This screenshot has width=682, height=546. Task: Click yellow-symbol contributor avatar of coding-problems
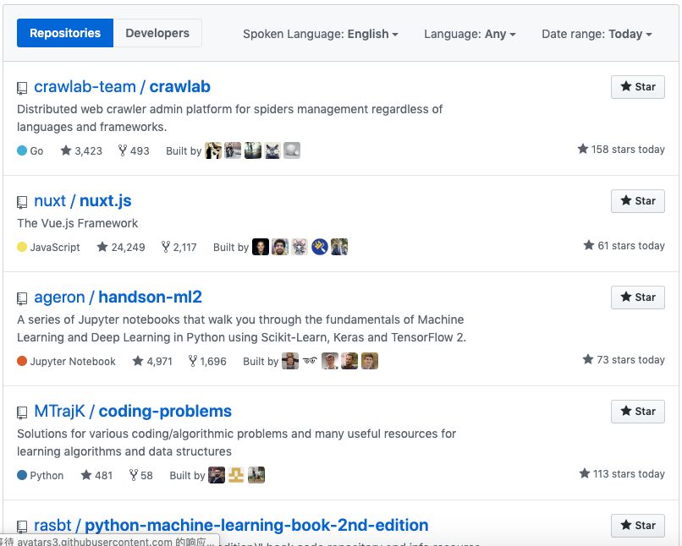coord(236,475)
